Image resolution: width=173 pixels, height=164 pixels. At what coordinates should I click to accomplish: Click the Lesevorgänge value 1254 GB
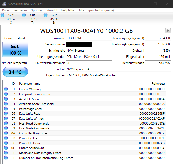click(x=158, y=38)
